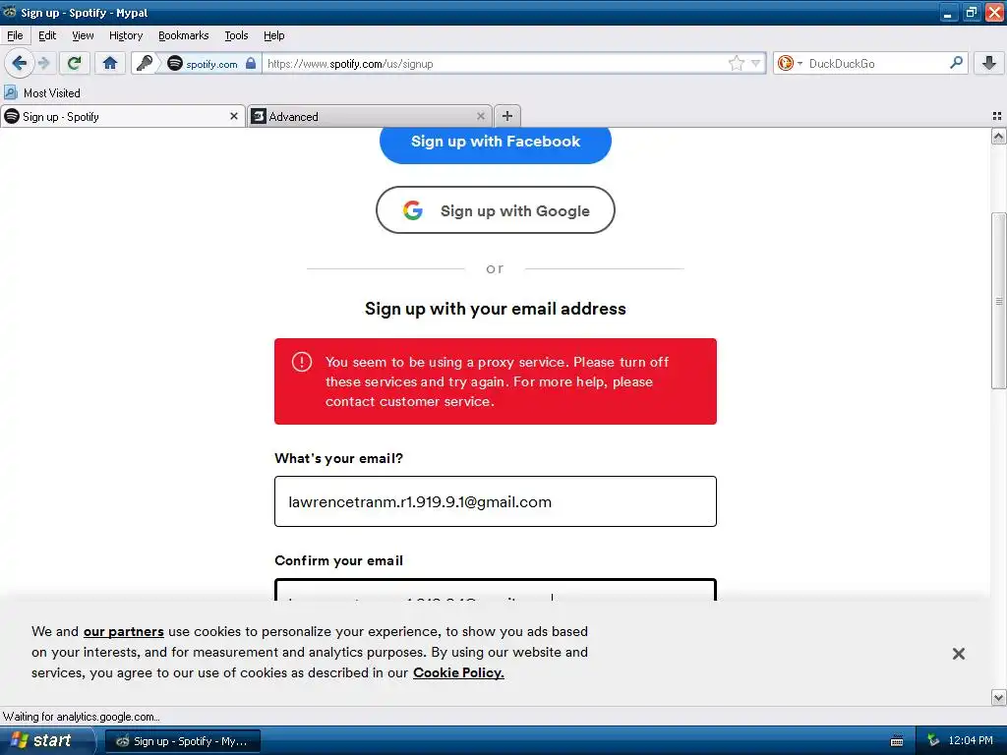Open the Windows start menu
1007x755 pixels.
47,740
